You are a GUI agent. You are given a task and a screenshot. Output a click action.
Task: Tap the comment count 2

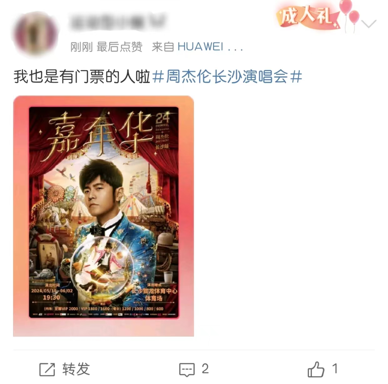click(205, 369)
